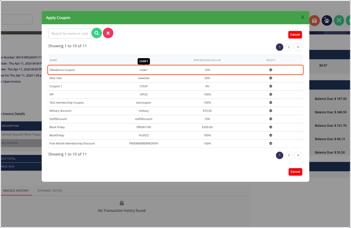Viewport: 351px width, 228px height.
Task: Click the $200.00 Black friday value
Action: pyautogui.click(x=207, y=127)
